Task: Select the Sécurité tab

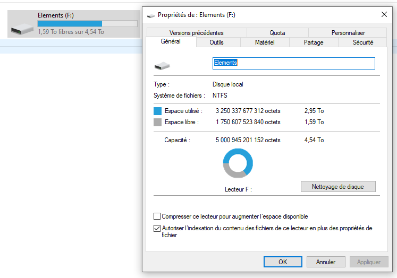Action: 363,42
